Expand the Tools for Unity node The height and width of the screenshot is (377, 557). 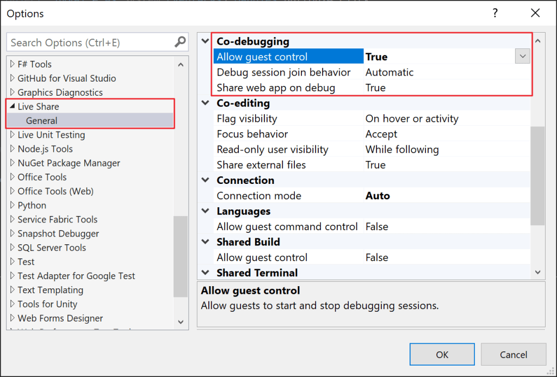[12, 304]
